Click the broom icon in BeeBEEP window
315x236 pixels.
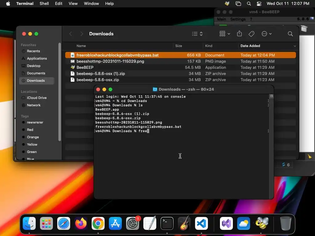(309, 156)
